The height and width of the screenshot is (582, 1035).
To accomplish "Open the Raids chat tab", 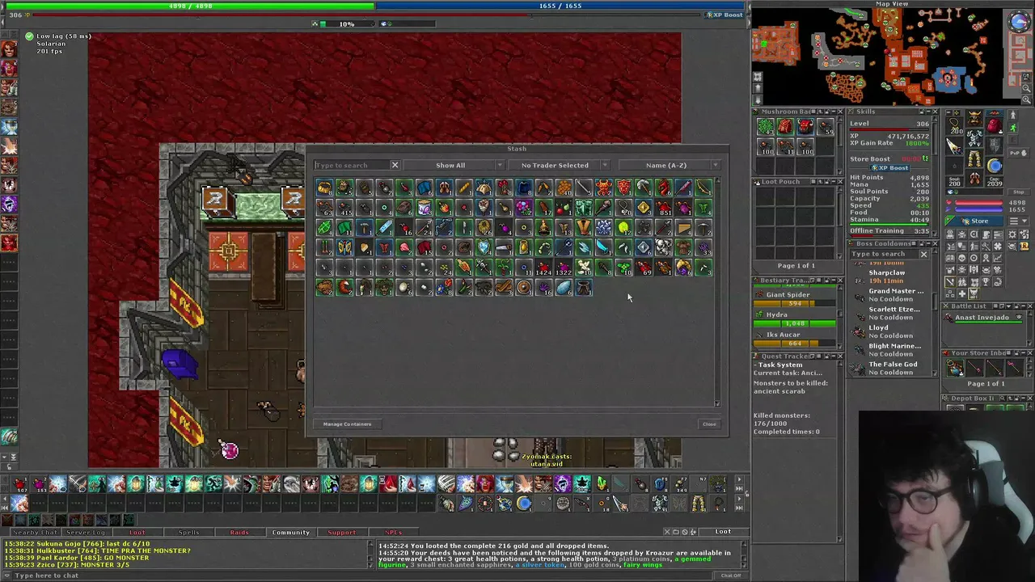I will click(239, 532).
